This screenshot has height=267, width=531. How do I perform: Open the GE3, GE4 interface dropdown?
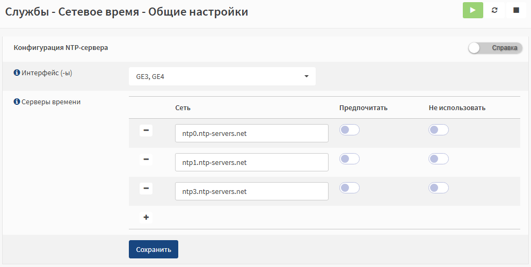point(222,76)
